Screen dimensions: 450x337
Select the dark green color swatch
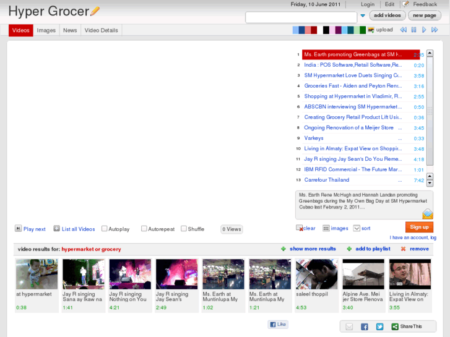point(363,30)
